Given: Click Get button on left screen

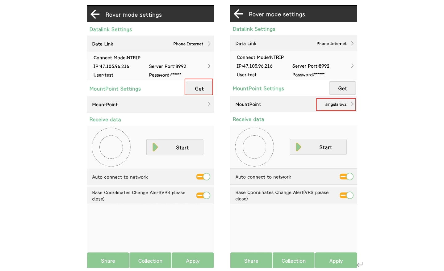Looking at the screenshot, I should click(199, 89).
